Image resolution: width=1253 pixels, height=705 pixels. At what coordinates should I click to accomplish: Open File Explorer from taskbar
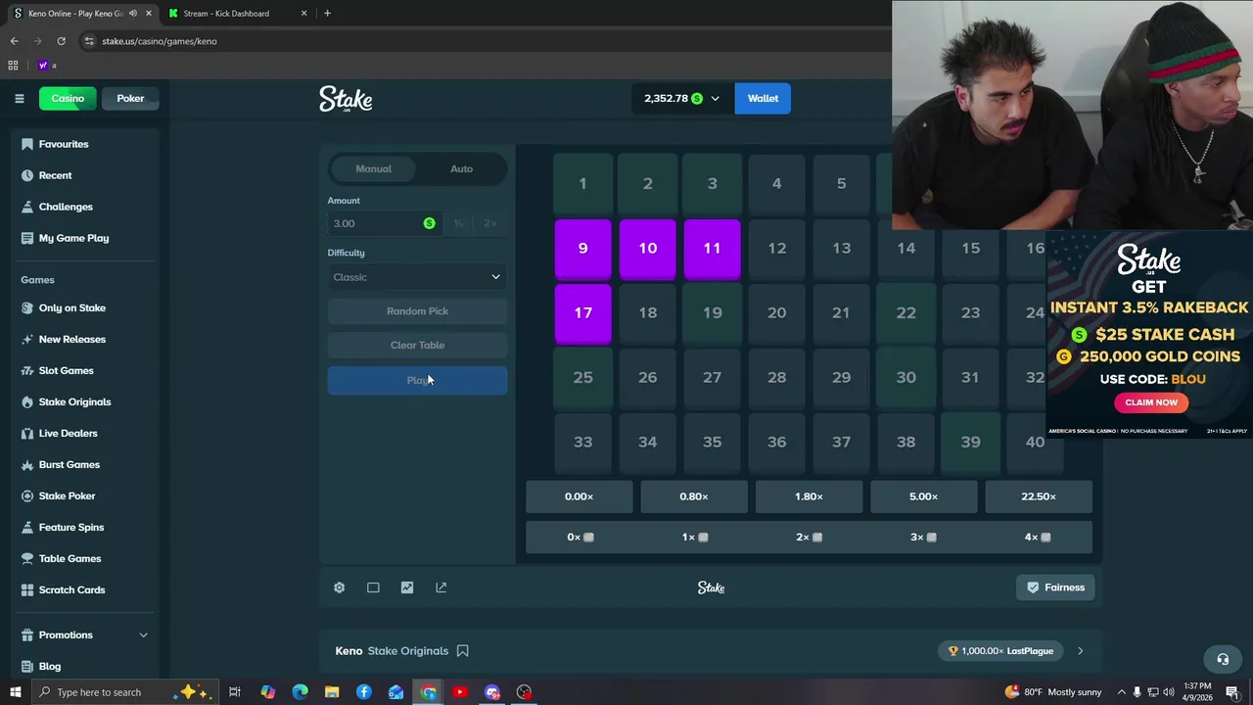(332, 692)
